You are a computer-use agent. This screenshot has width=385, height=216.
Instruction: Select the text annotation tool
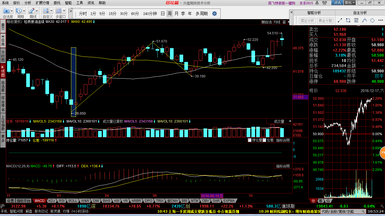click(356, 20)
